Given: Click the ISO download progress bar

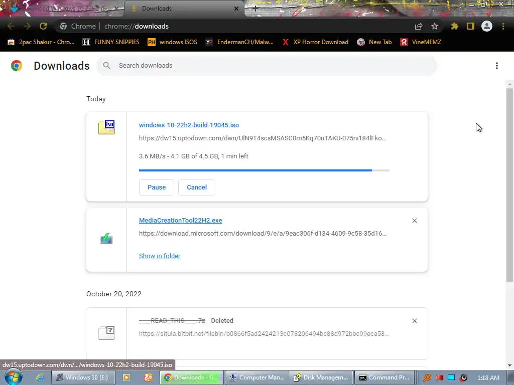Looking at the screenshot, I should (264, 170).
